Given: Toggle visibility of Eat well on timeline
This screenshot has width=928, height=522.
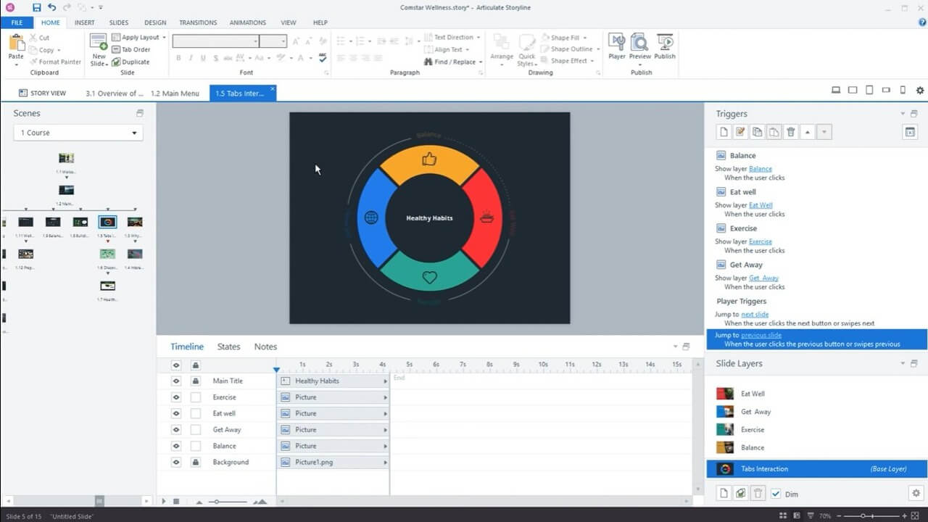Looking at the screenshot, I should click(x=175, y=413).
